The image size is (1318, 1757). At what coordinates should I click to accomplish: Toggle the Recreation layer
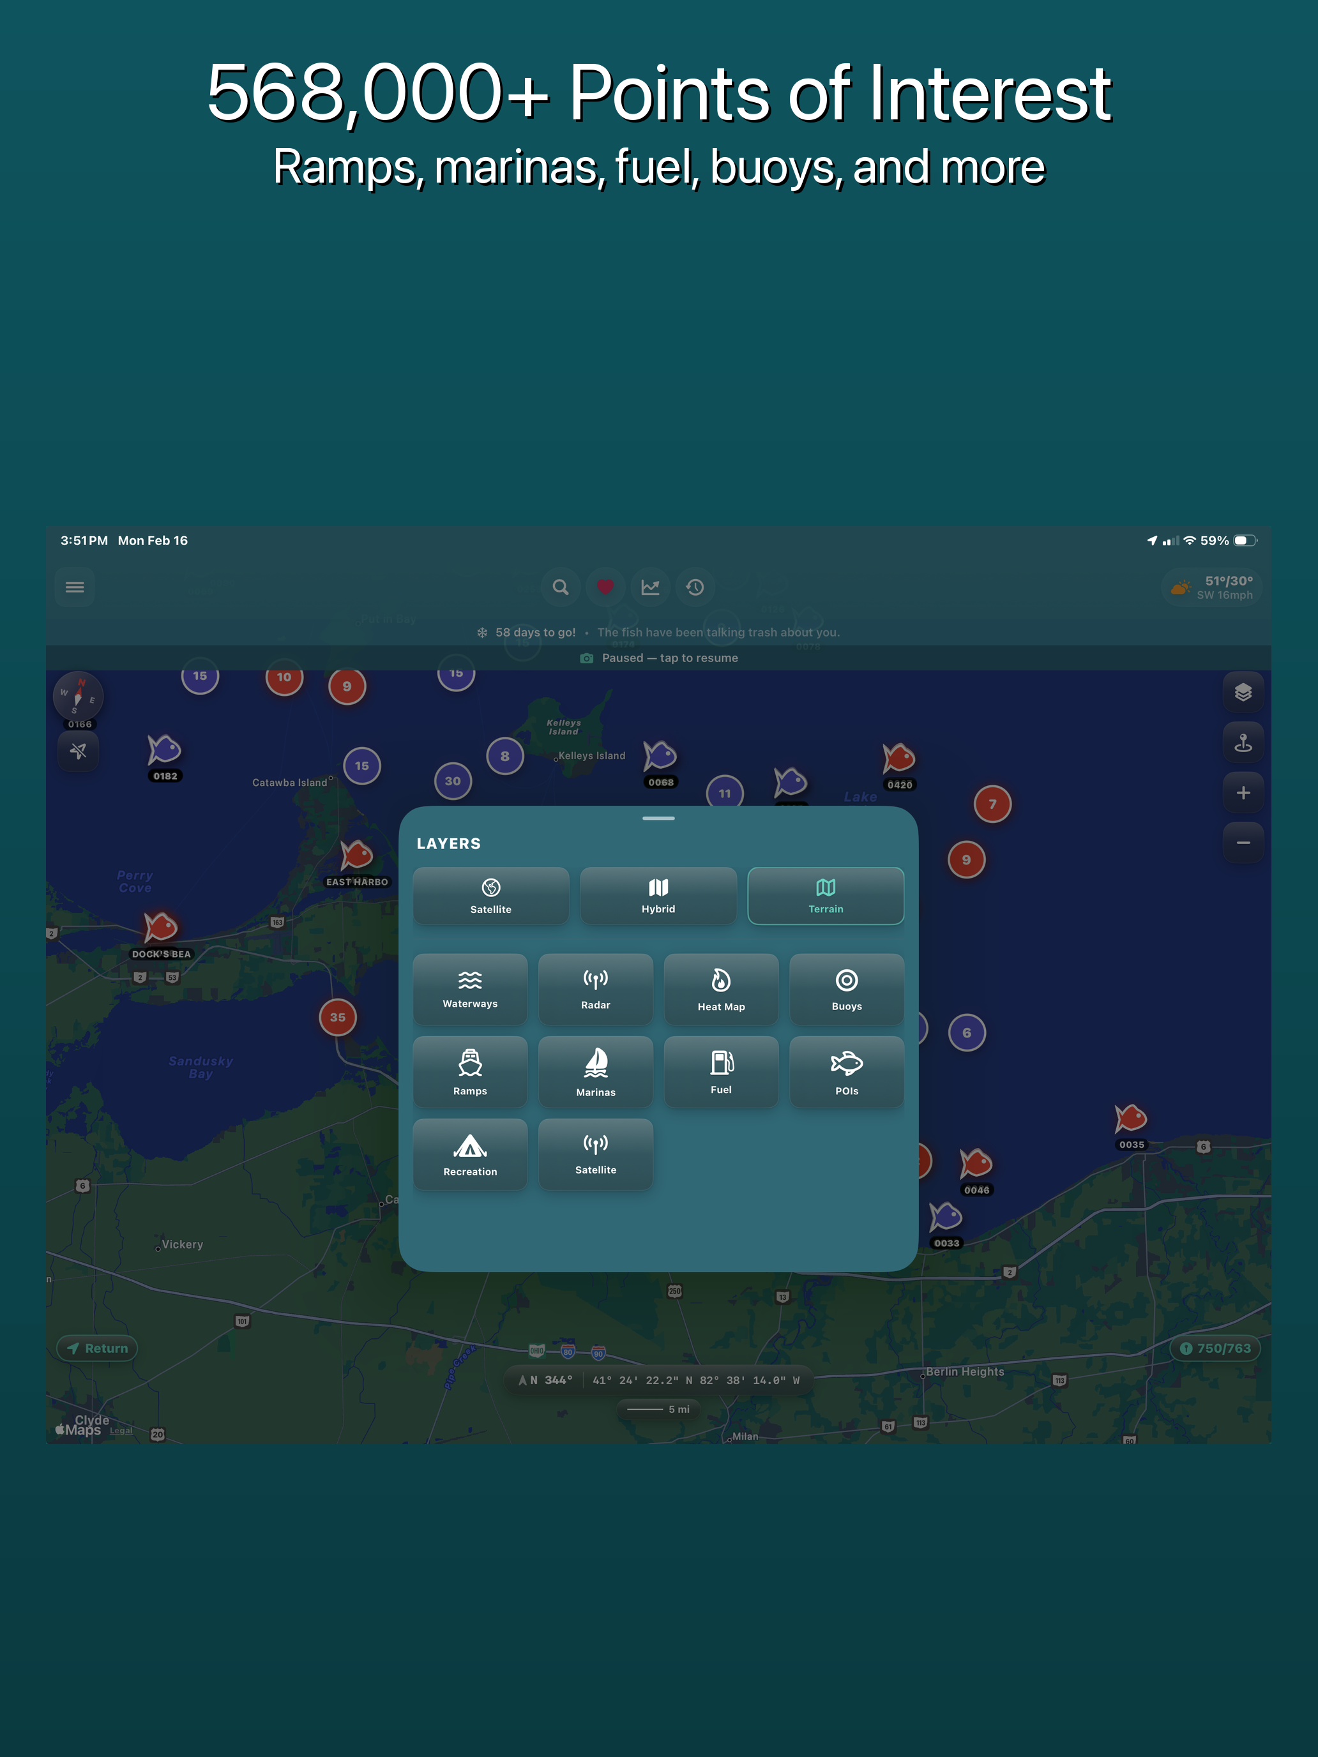pyautogui.click(x=471, y=1155)
